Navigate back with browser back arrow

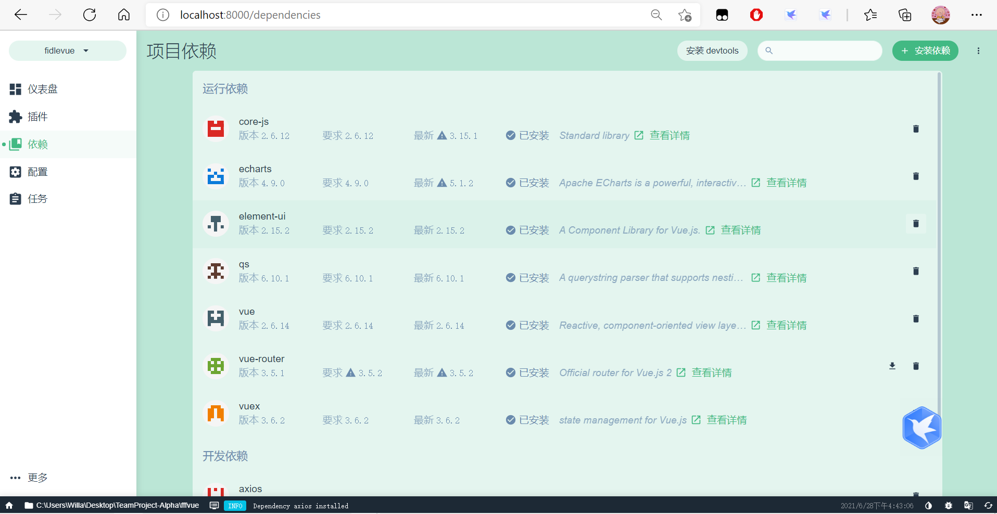(21, 15)
